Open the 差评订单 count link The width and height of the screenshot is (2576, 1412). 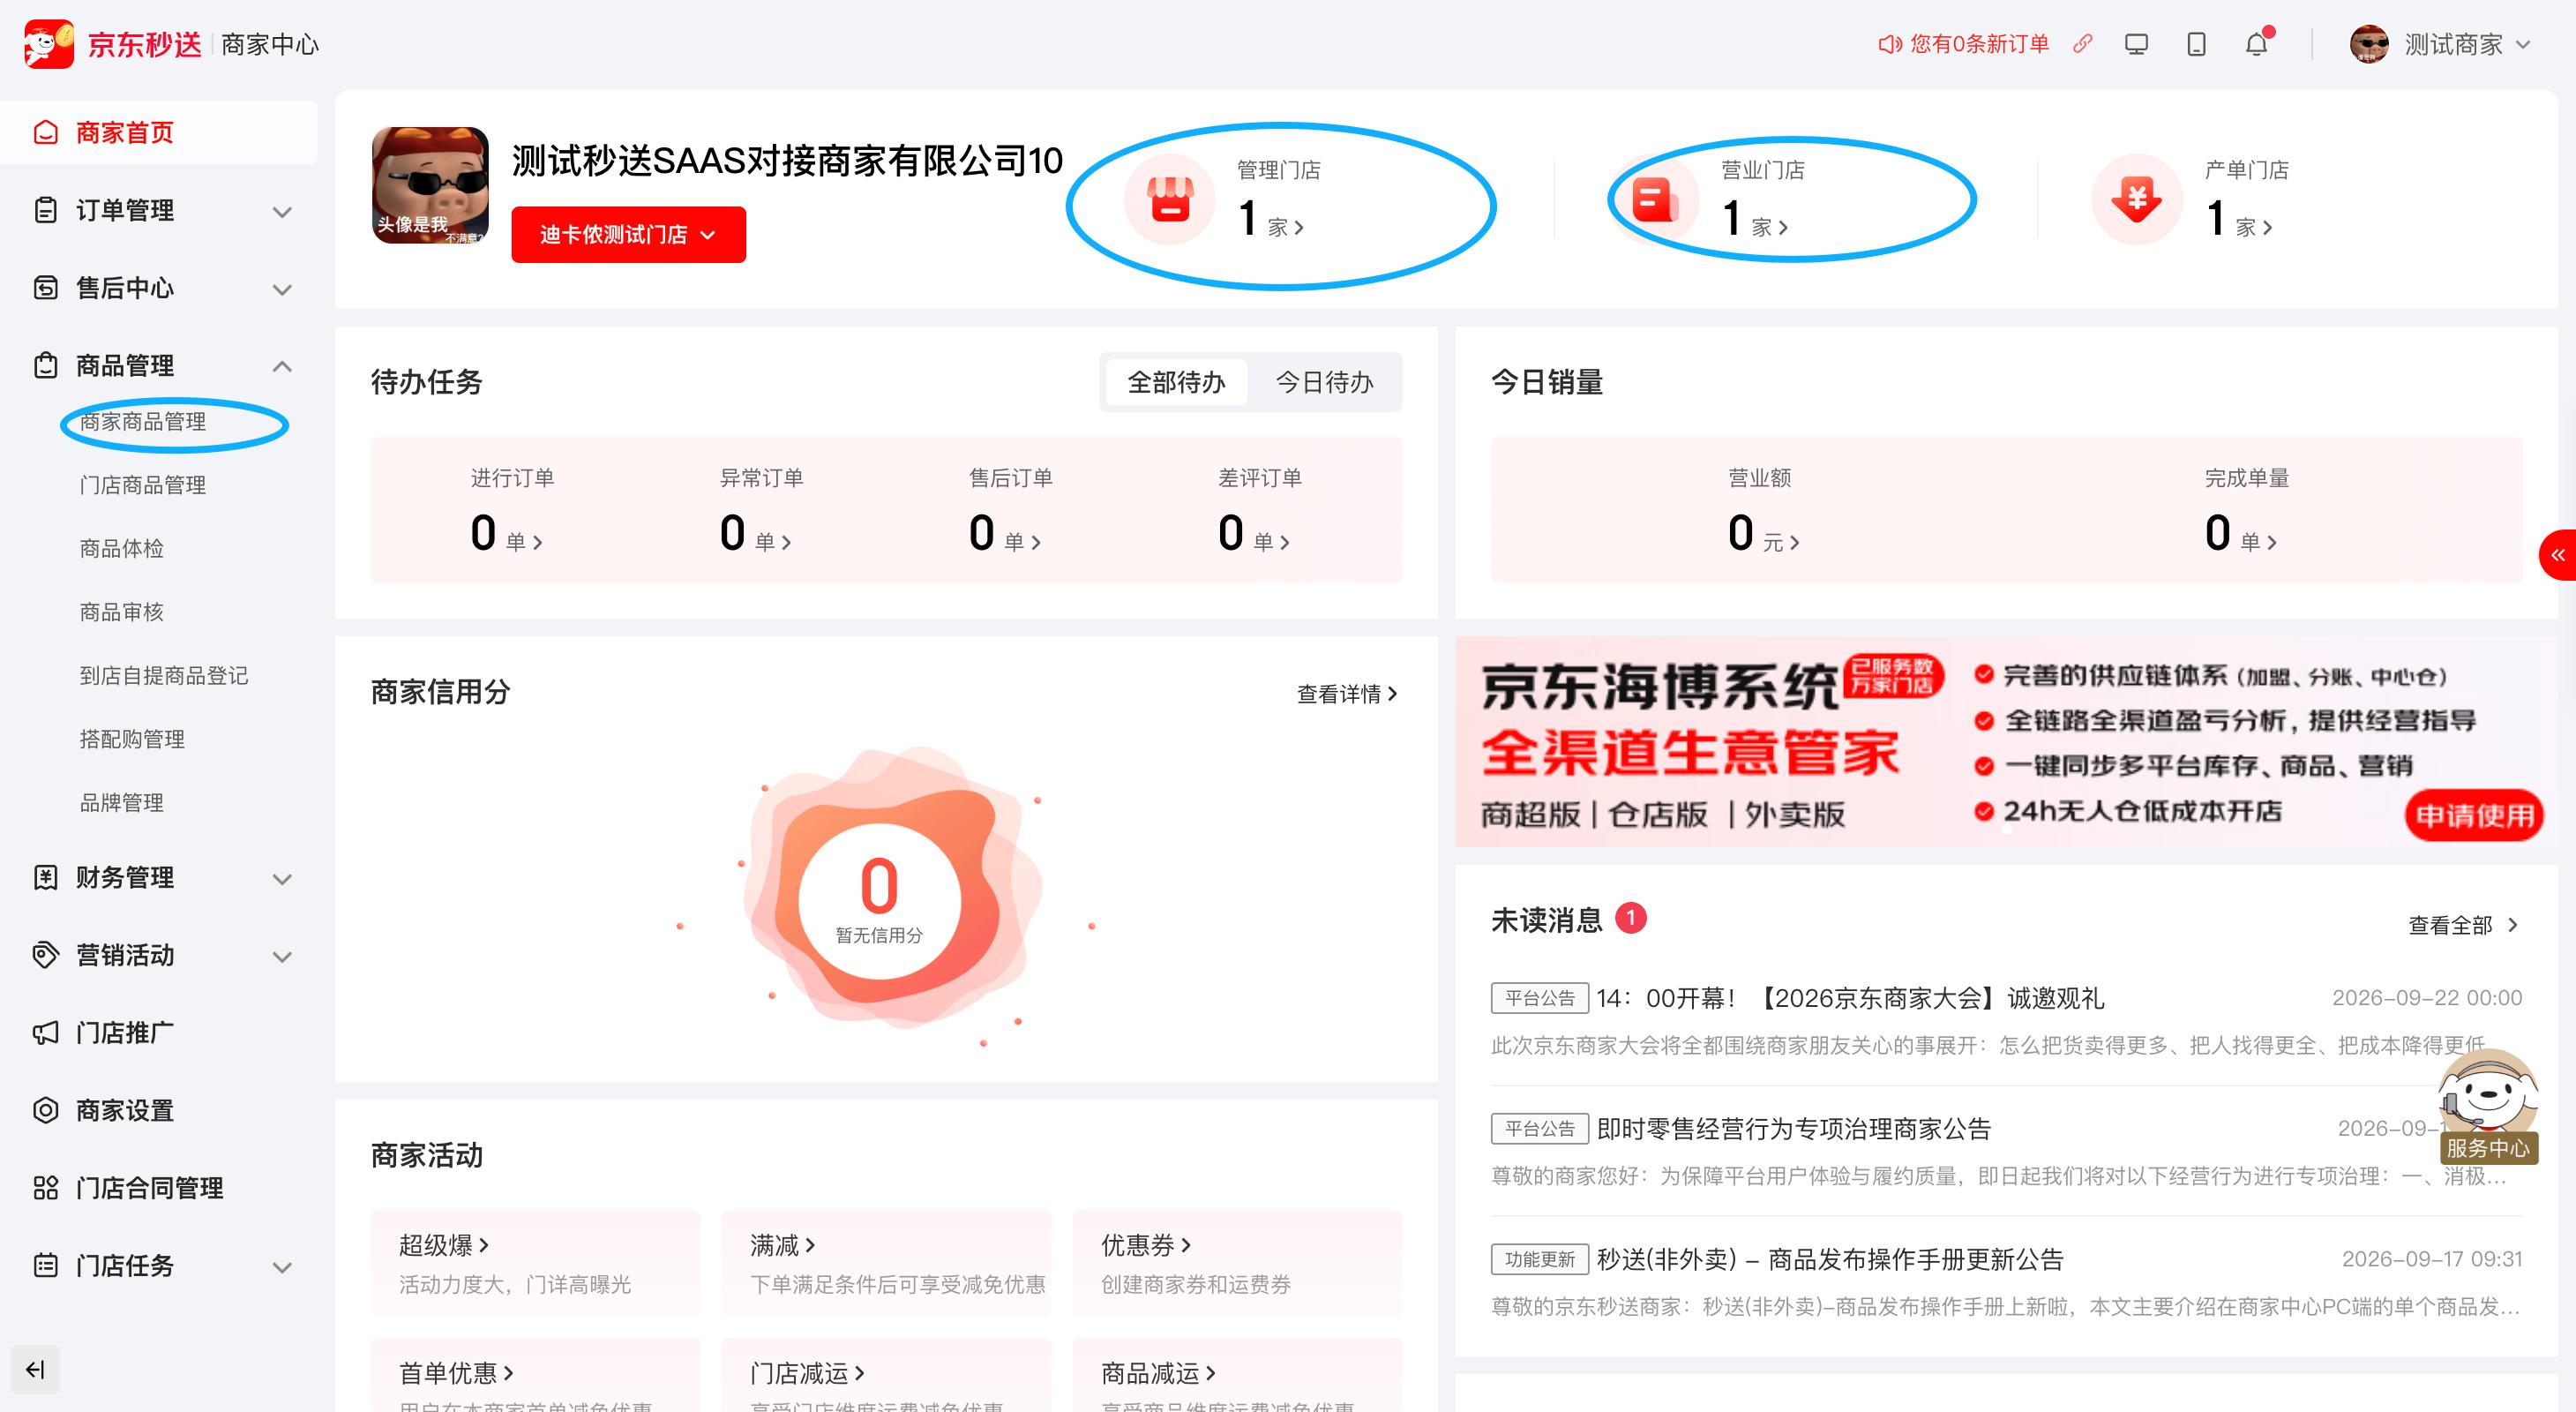[1254, 532]
